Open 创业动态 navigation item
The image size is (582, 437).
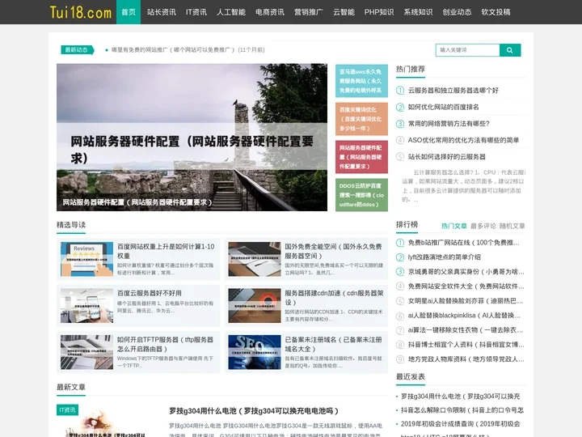(457, 12)
